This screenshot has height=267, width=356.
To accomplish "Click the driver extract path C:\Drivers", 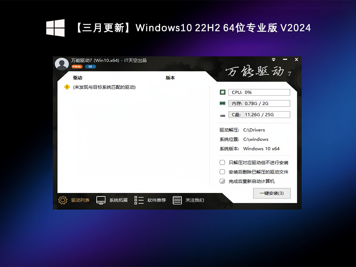I will [254, 130].
